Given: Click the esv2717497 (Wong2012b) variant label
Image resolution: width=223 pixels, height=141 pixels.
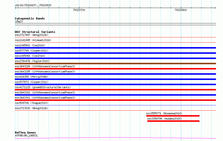Looking at the screenshot, I should (x=32, y=35).
